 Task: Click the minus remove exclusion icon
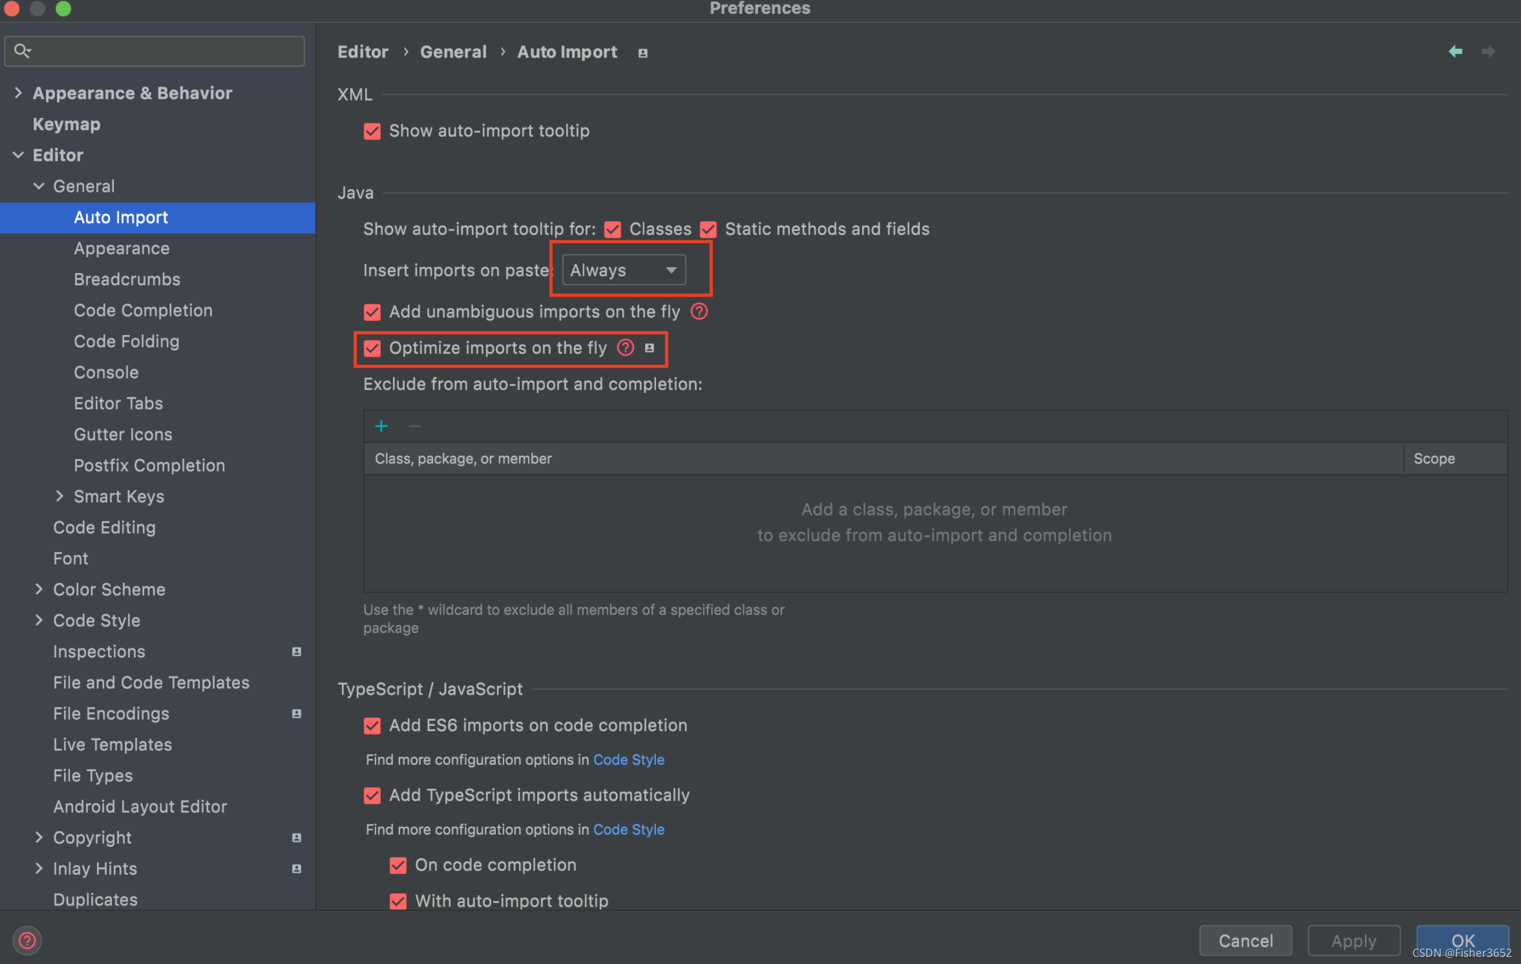[x=415, y=426]
